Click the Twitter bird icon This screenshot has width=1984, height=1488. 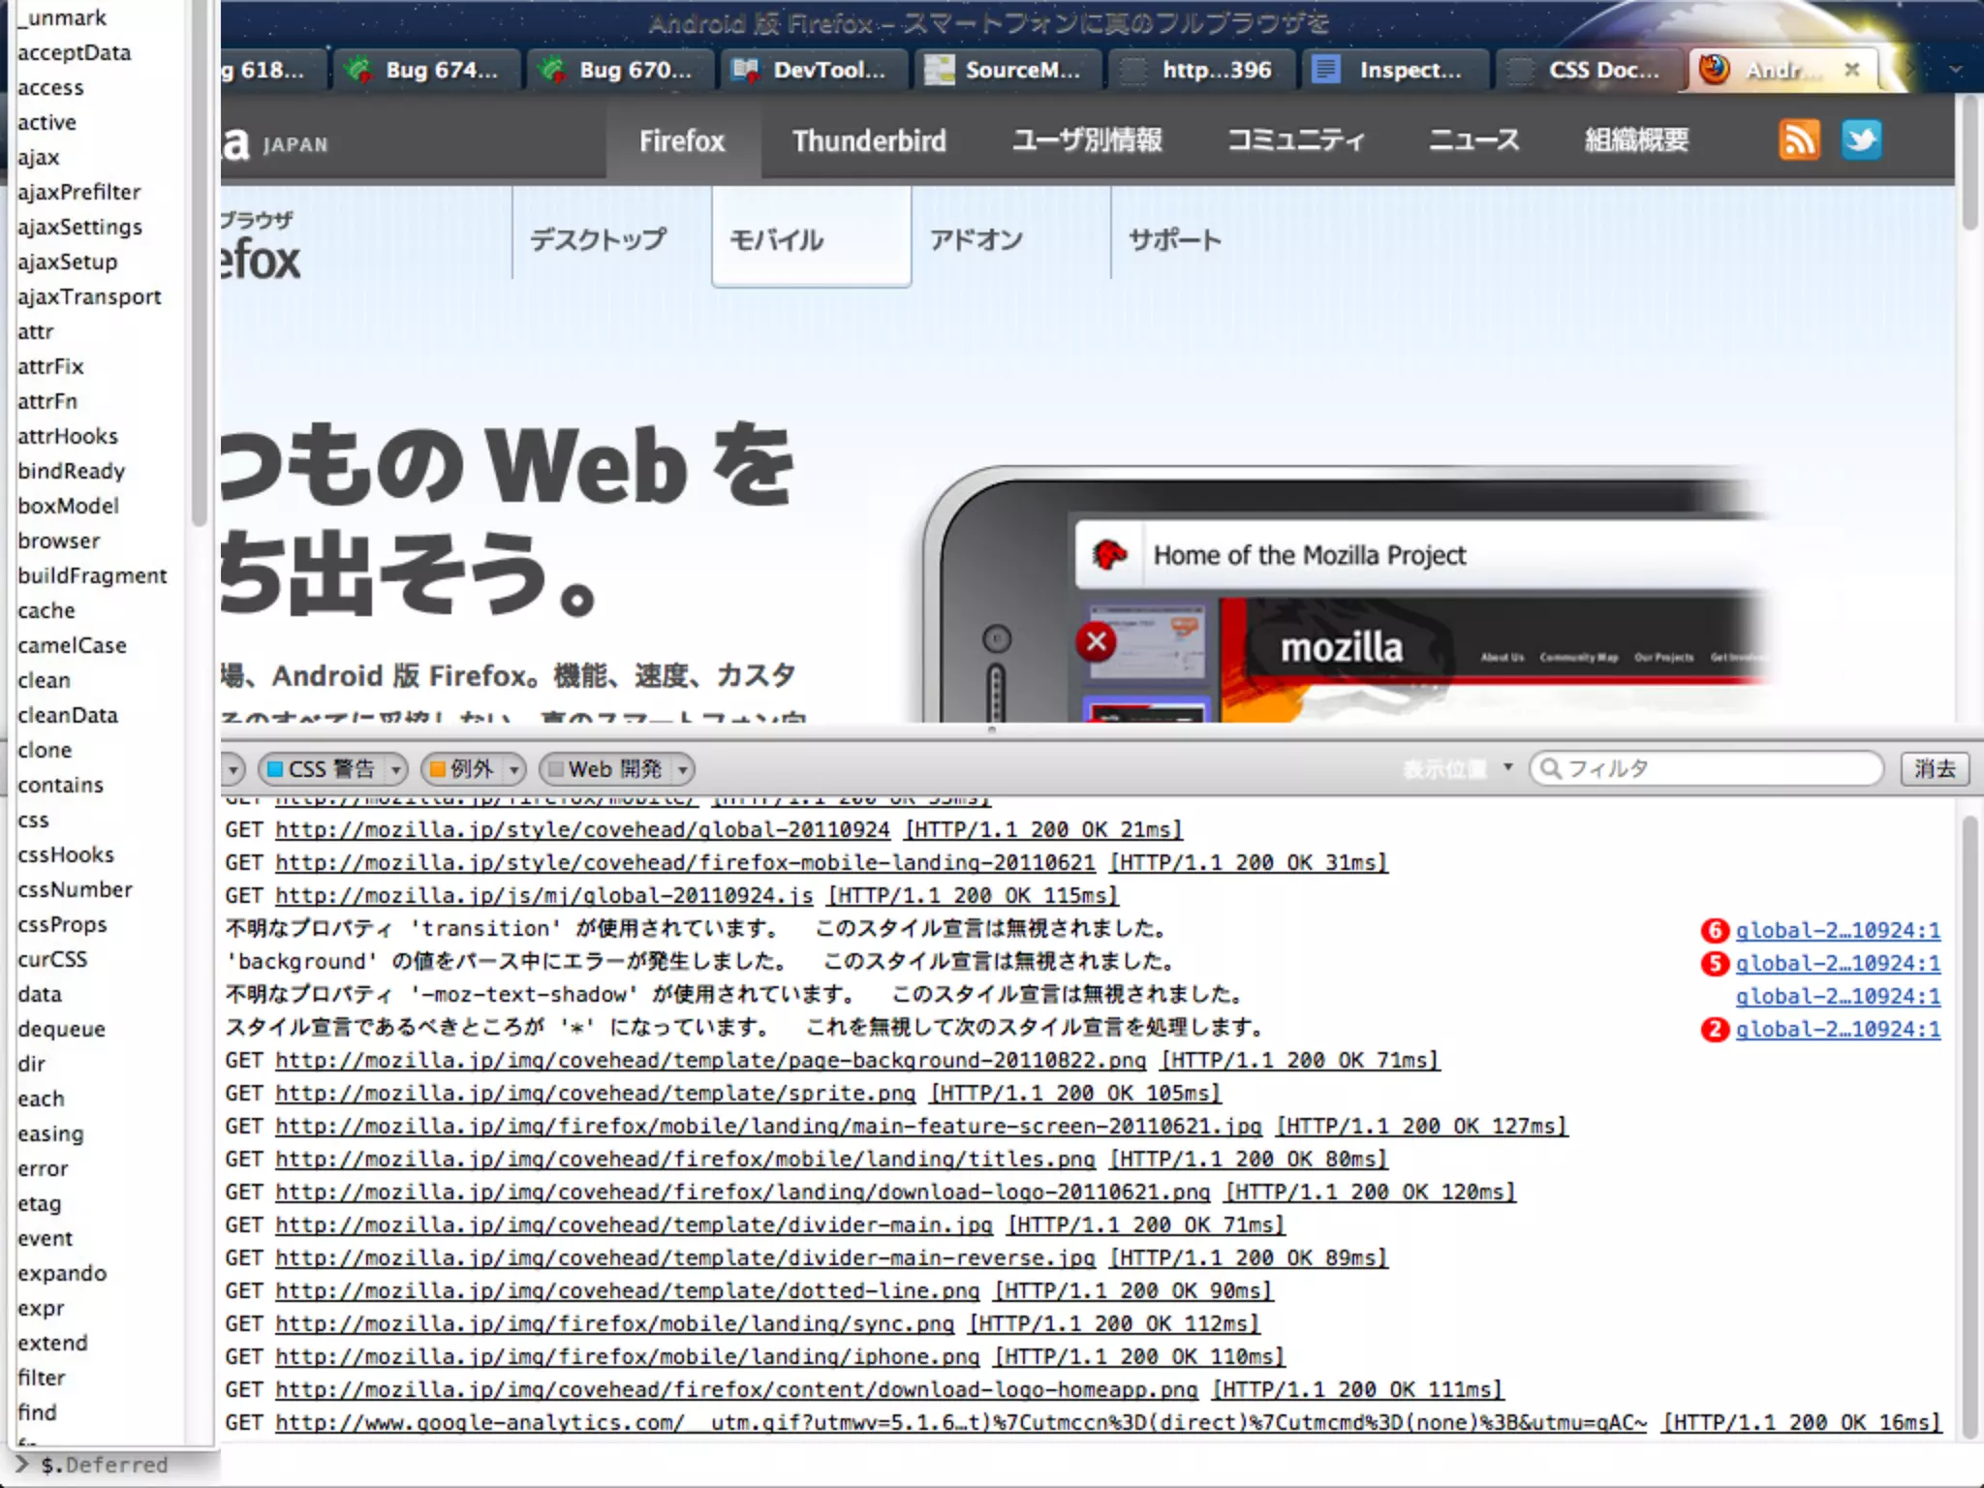1861,140
